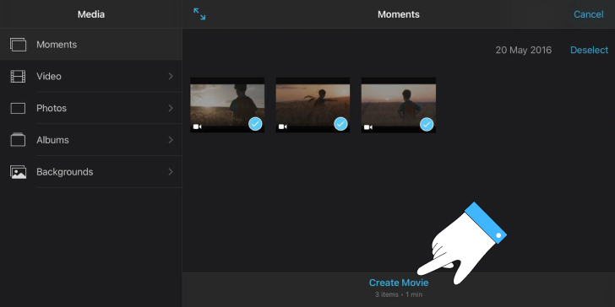This screenshot has height=307, width=615.
Task: Click the '20 May 2016' date label
Action: pos(523,50)
